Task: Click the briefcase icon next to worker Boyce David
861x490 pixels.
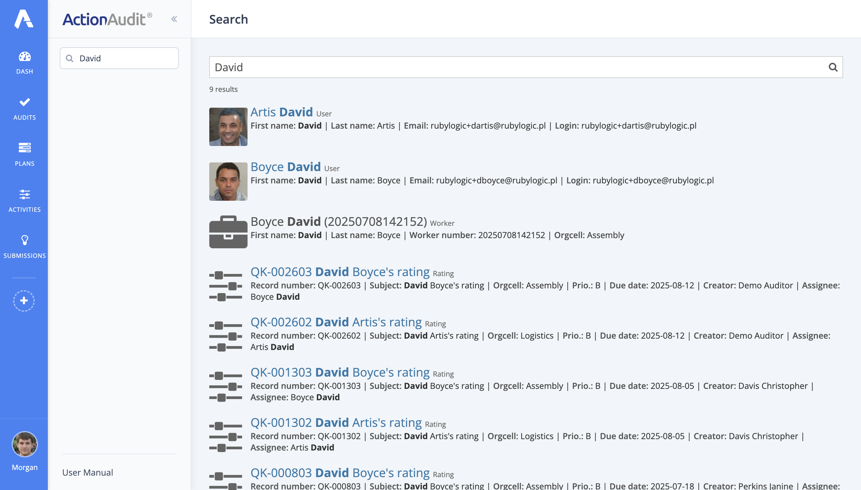Action: (228, 232)
